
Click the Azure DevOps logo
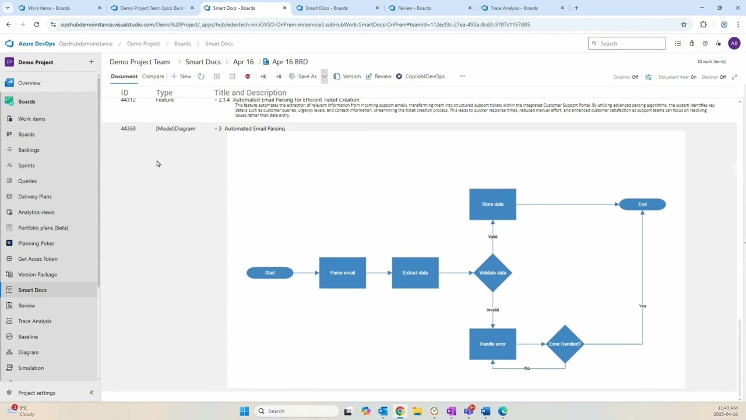pyautogui.click(x=9, y=44)
